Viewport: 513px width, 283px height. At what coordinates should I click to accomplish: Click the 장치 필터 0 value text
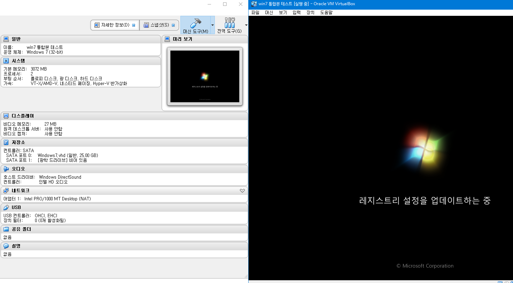(x=50, y=220)
